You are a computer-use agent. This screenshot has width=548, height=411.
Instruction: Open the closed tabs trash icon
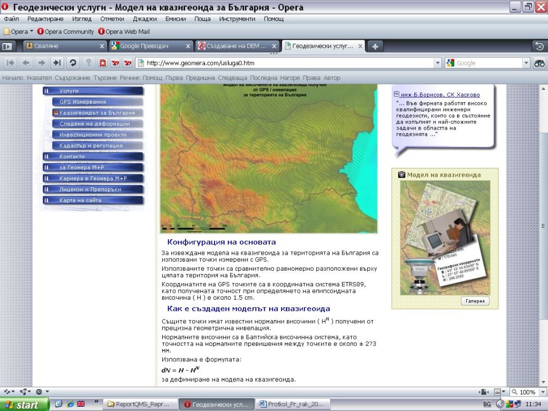pyautogui.click(x=539, y=47)
